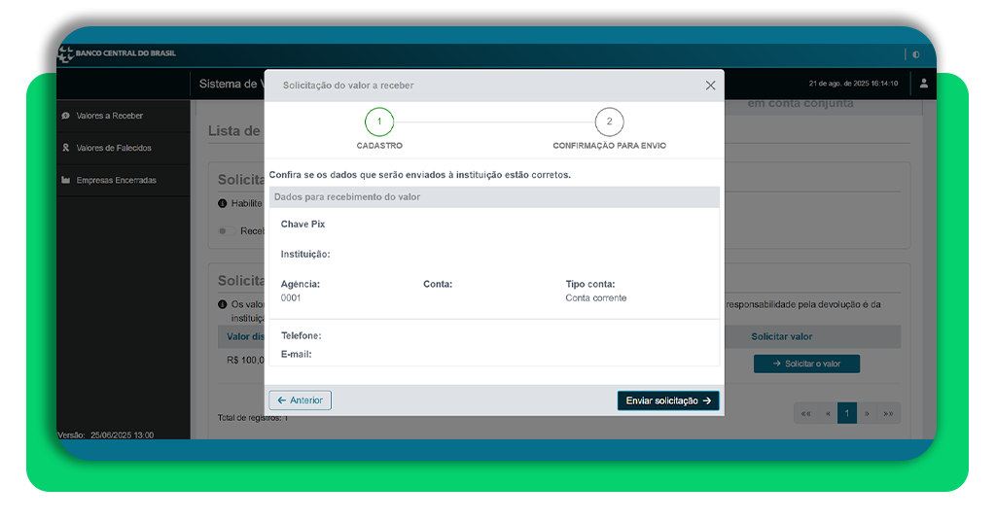Go to previous page using single arrow
Screen dimensions: 996x521
pyautogui.click(x=828, y=413)
